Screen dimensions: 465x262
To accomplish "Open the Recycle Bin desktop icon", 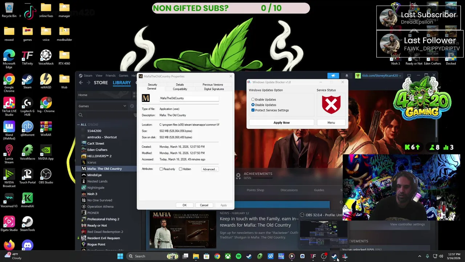I will click(x=9, y=10).
